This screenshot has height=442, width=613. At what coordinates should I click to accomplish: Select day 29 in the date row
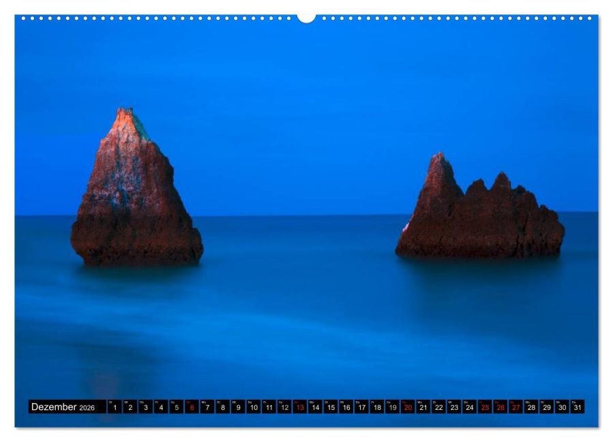tap(547, 407)
